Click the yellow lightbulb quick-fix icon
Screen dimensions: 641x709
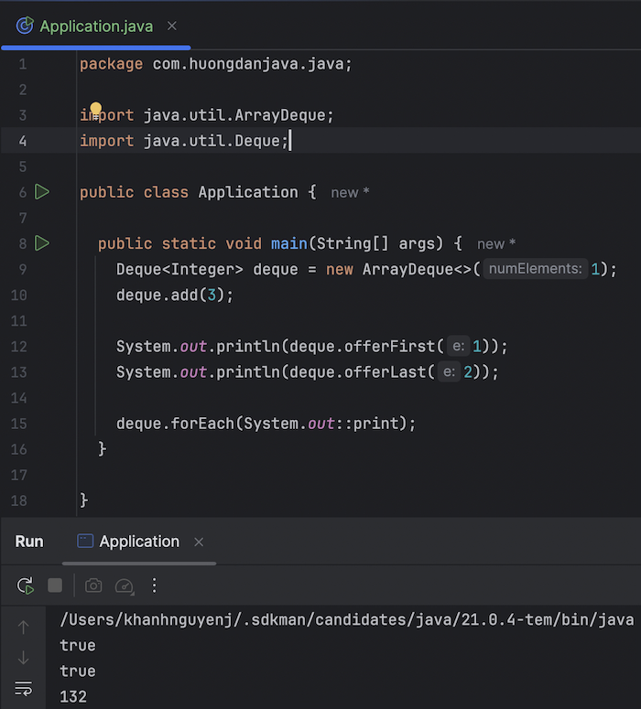coord(95,111)
